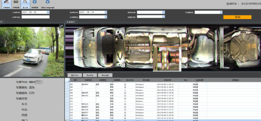Switch to the undercarriage photo tab
Image resolution: width=261 pixels, height=121 pixels.
point(71,22)
